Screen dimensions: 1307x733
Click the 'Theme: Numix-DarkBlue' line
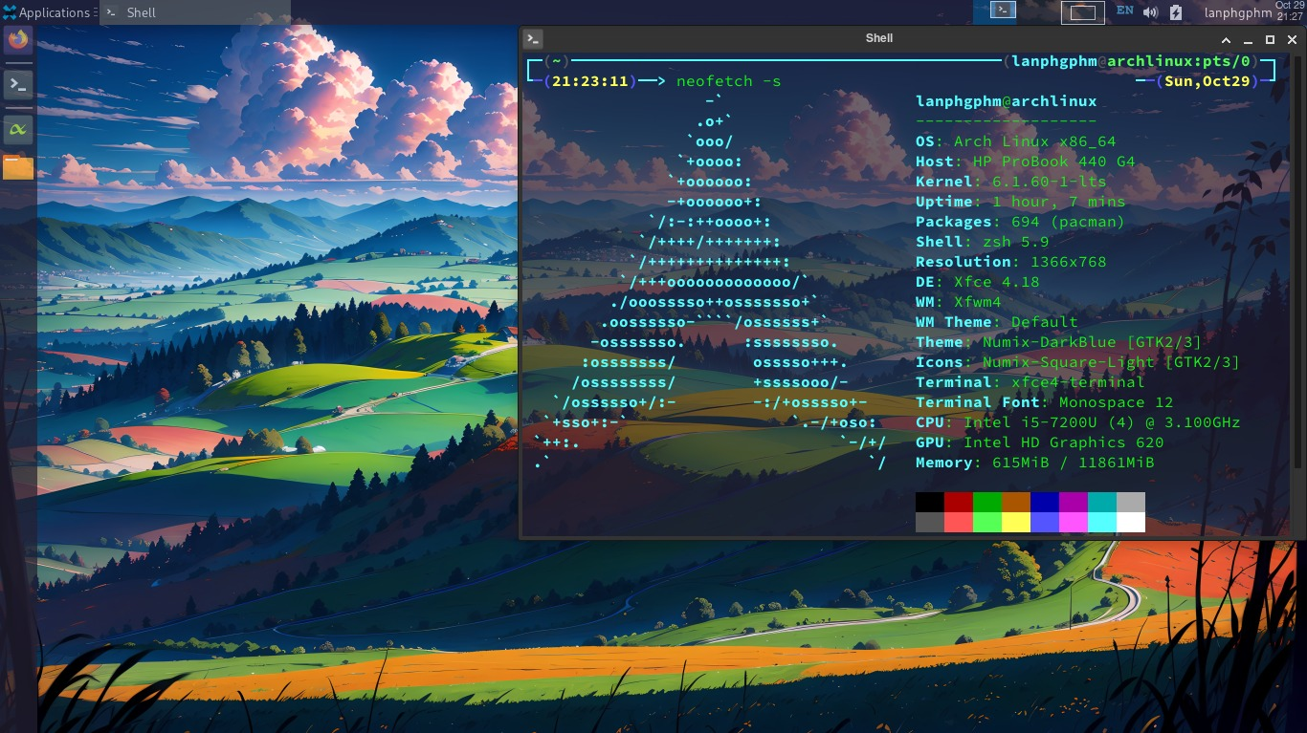(x=1058, y=342)
